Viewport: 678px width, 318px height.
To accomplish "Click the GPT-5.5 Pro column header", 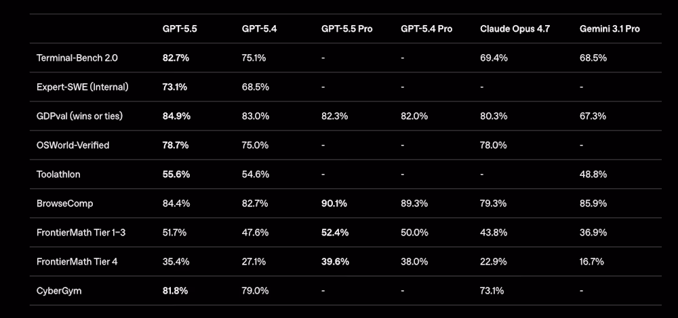I will [346, 29].
